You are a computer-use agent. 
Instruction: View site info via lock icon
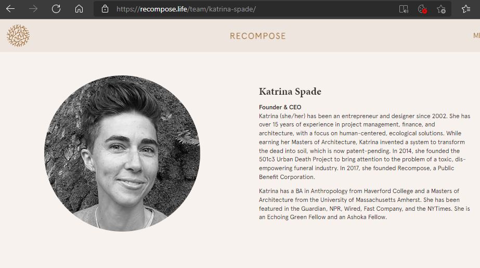(x=105, y=9)
